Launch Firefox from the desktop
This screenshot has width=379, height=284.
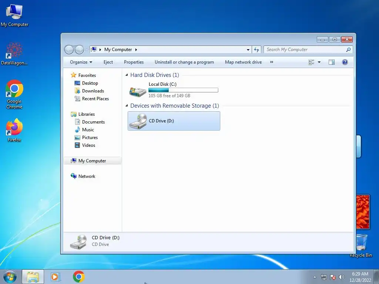[14, 130]
